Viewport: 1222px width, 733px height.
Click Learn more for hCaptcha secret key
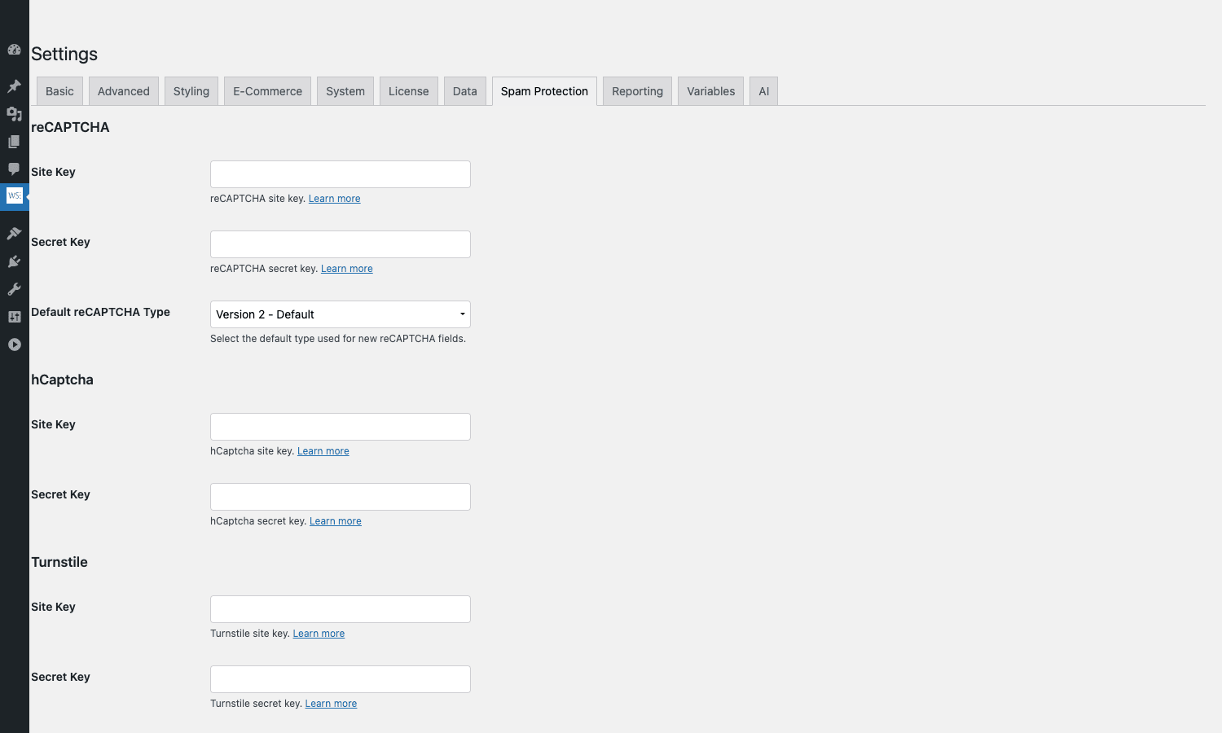tap(336, 521)
